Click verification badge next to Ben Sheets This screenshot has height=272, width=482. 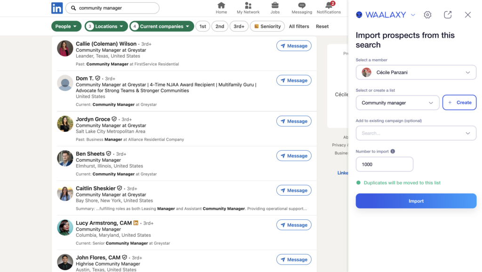click(109, 154)
